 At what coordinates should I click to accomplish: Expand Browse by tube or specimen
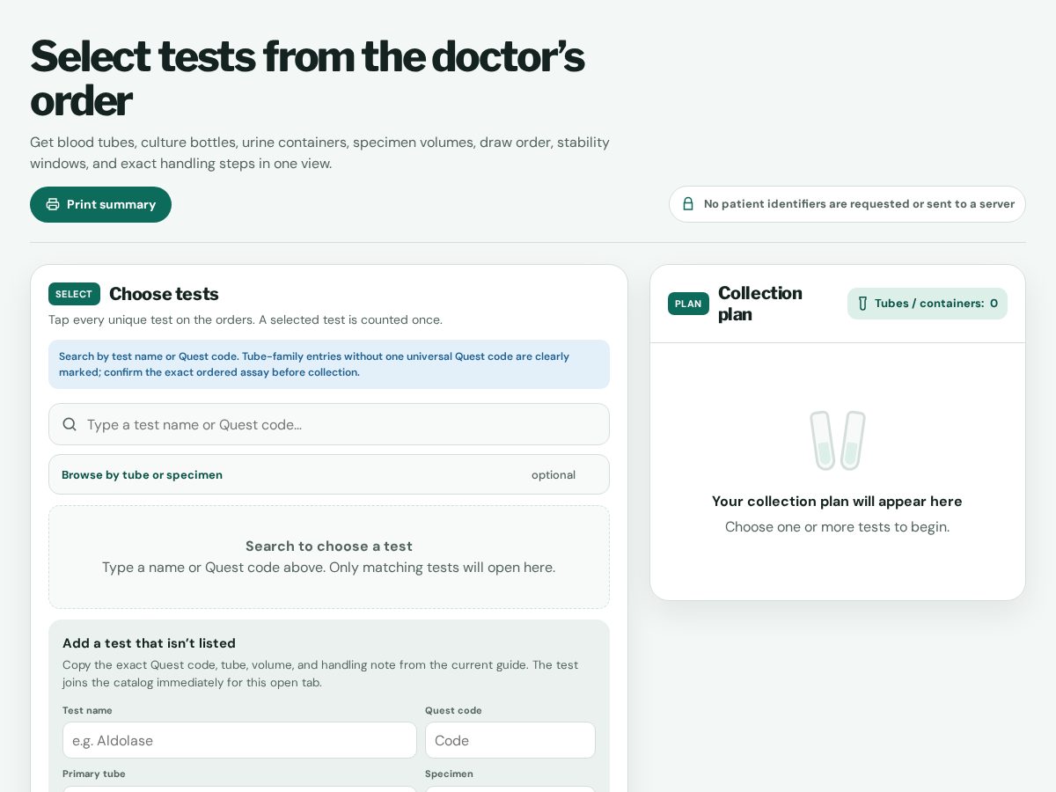click(x=329, y=474)
